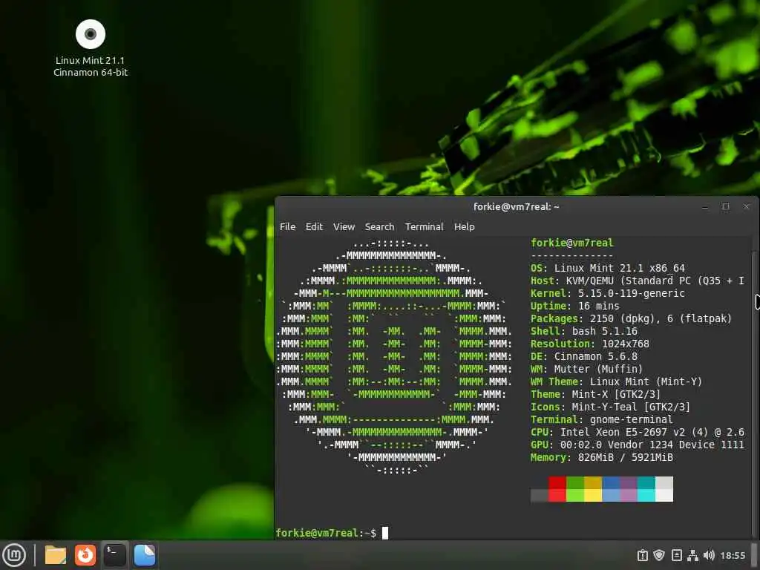Click the 'Icons: Mint-Y-Teal' line
760x570 pixels.
click(x=611, y=407)
